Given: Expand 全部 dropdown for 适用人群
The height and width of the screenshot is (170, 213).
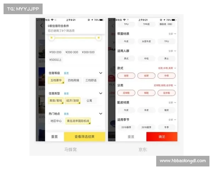Looking at the screenshot, I should click(172, 51).
